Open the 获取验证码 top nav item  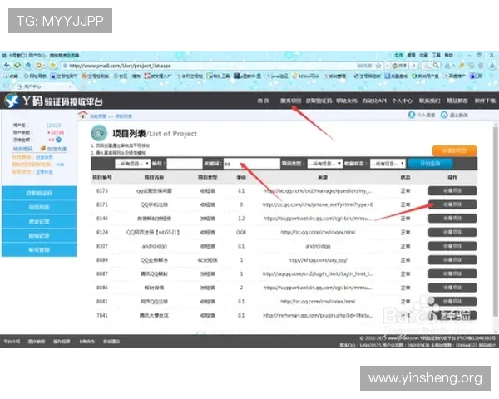tap(319, 101)
